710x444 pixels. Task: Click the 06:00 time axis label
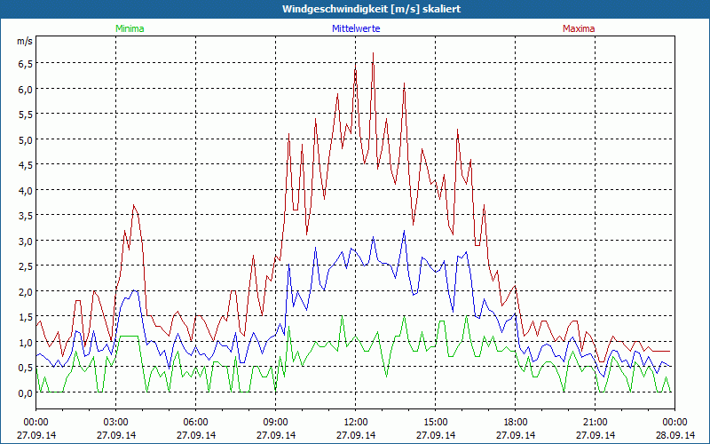[195, 423]
